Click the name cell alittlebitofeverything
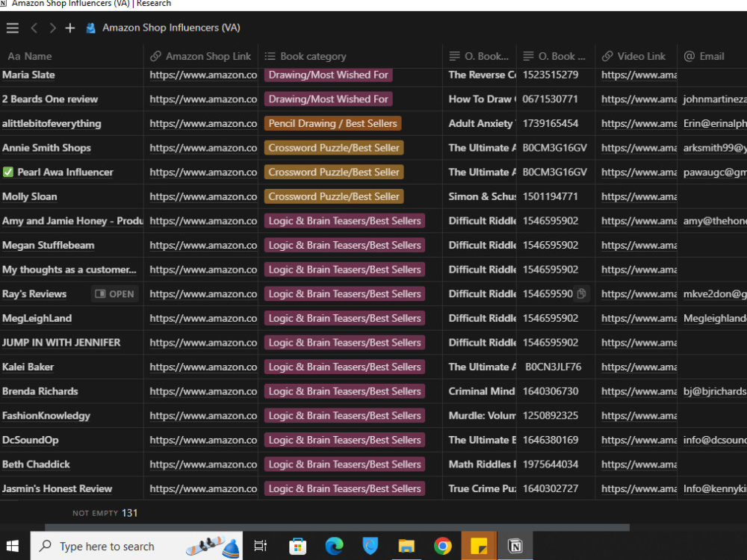The image size is (747, 560). (52, 123)
